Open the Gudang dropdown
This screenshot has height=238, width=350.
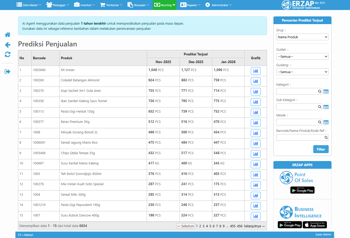coord(302,72)
